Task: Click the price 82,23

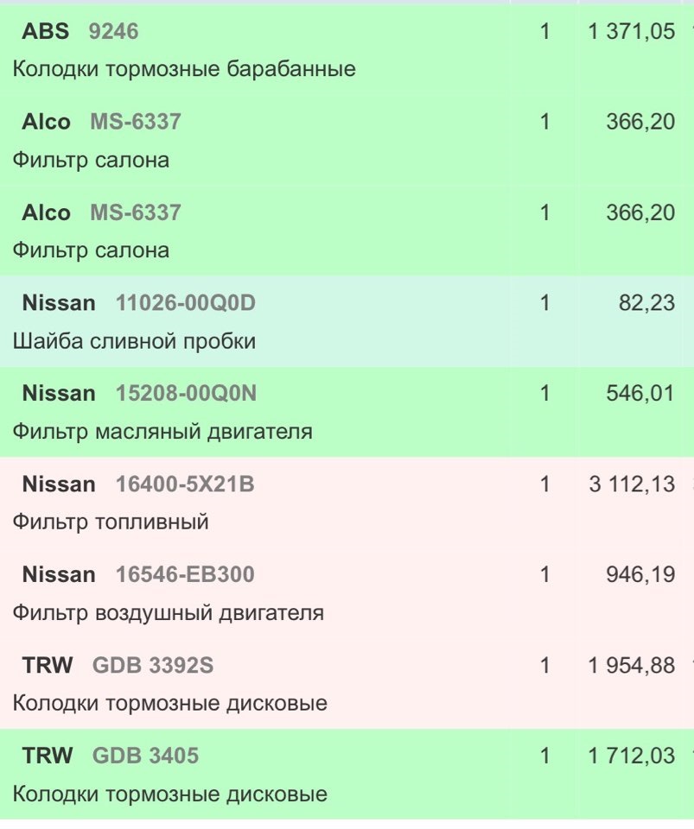Action: (647, 303)
